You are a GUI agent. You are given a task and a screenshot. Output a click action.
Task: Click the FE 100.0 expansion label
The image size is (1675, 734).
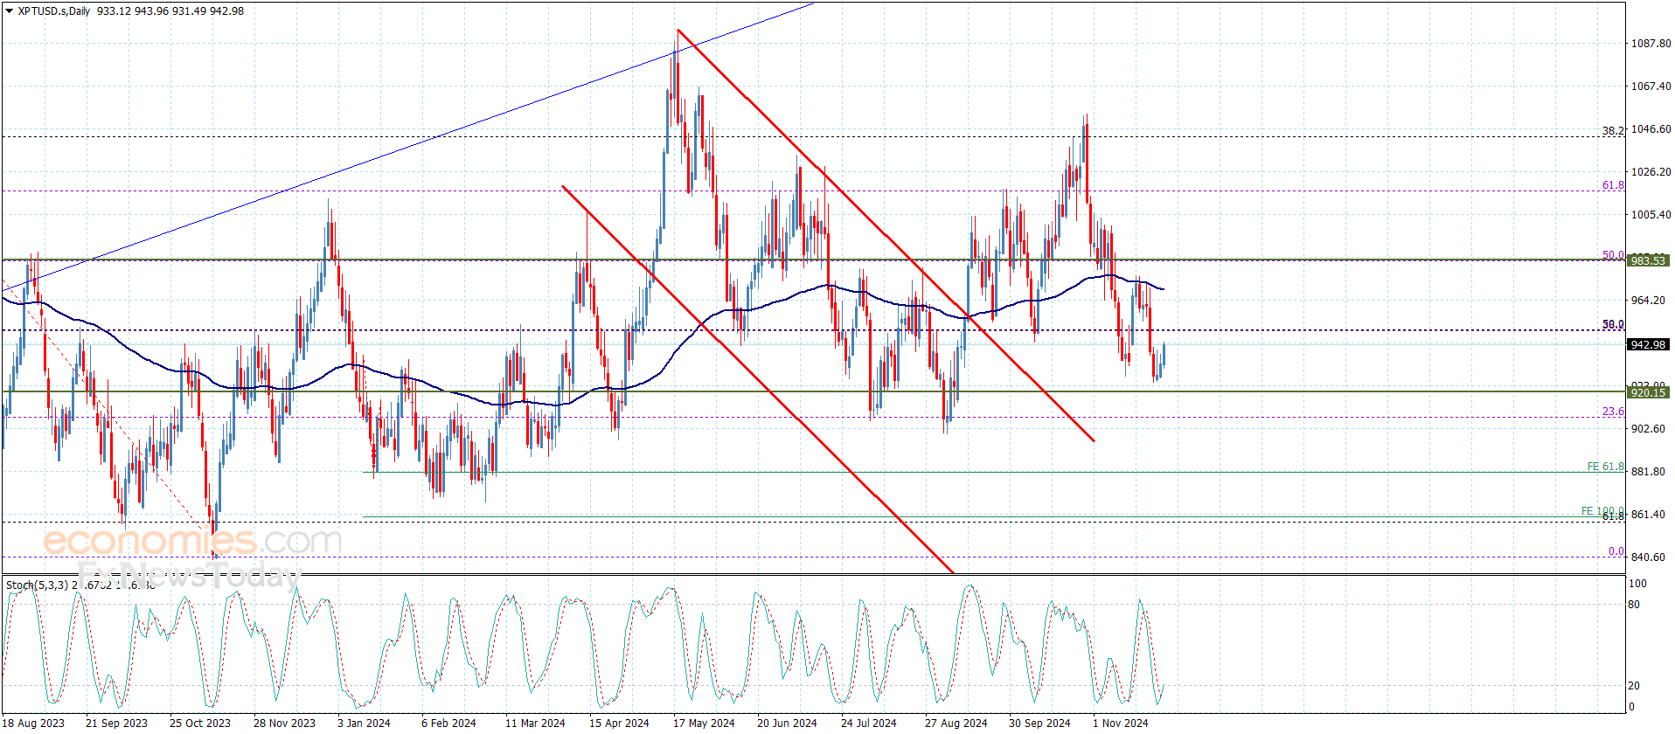[x=1602, y=511]
